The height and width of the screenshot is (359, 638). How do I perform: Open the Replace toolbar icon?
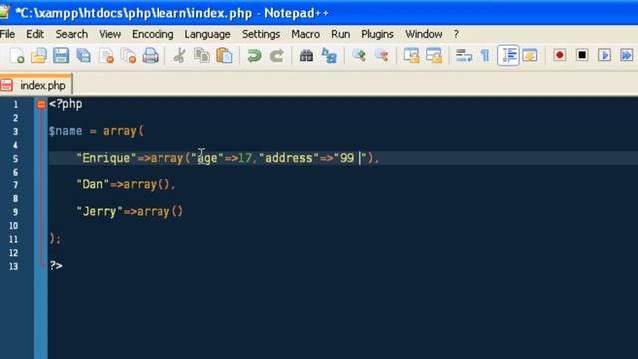[x=329, y=56]
